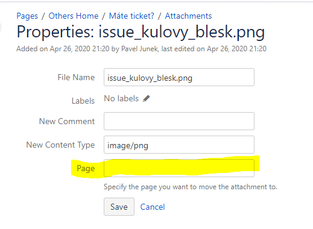The image size is (313, 229).
Task: Edit labels using the pencil icon
Action: point(147,99)
